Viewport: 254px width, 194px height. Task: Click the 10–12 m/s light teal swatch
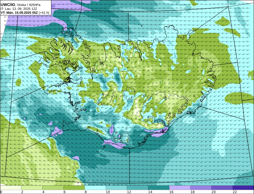click(116, 188)
